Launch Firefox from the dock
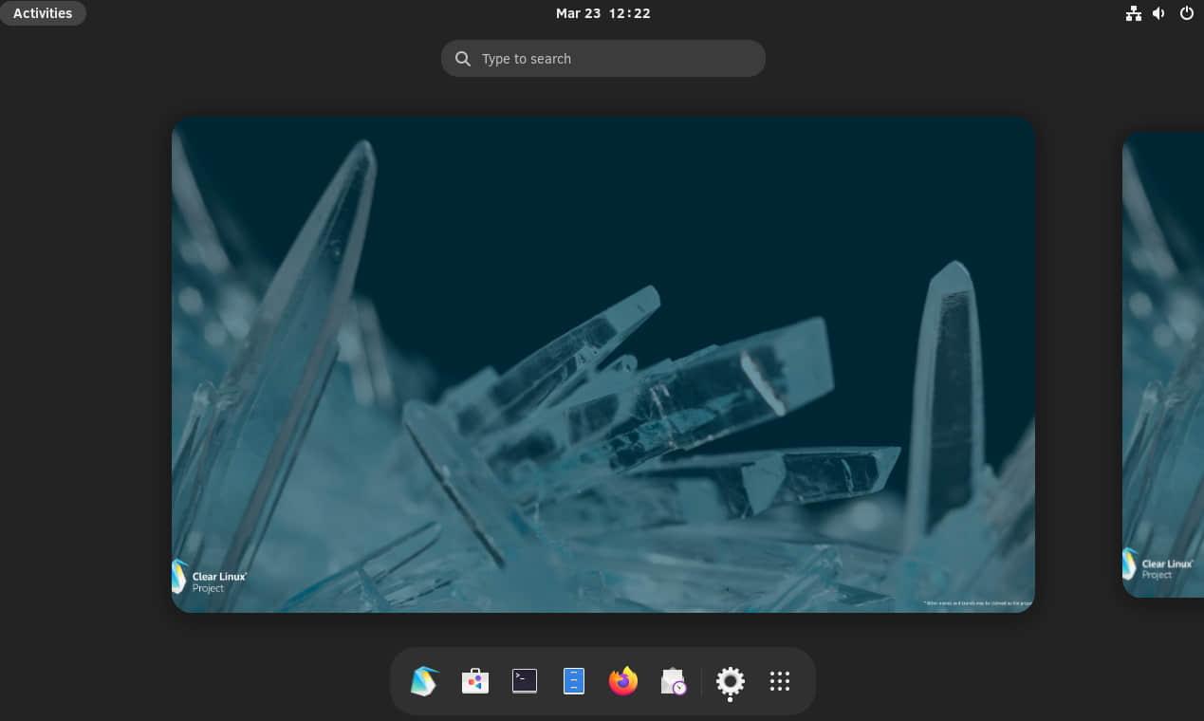Image resolution: width=1204 pixels, height=721 pixels. click(623, 681)
